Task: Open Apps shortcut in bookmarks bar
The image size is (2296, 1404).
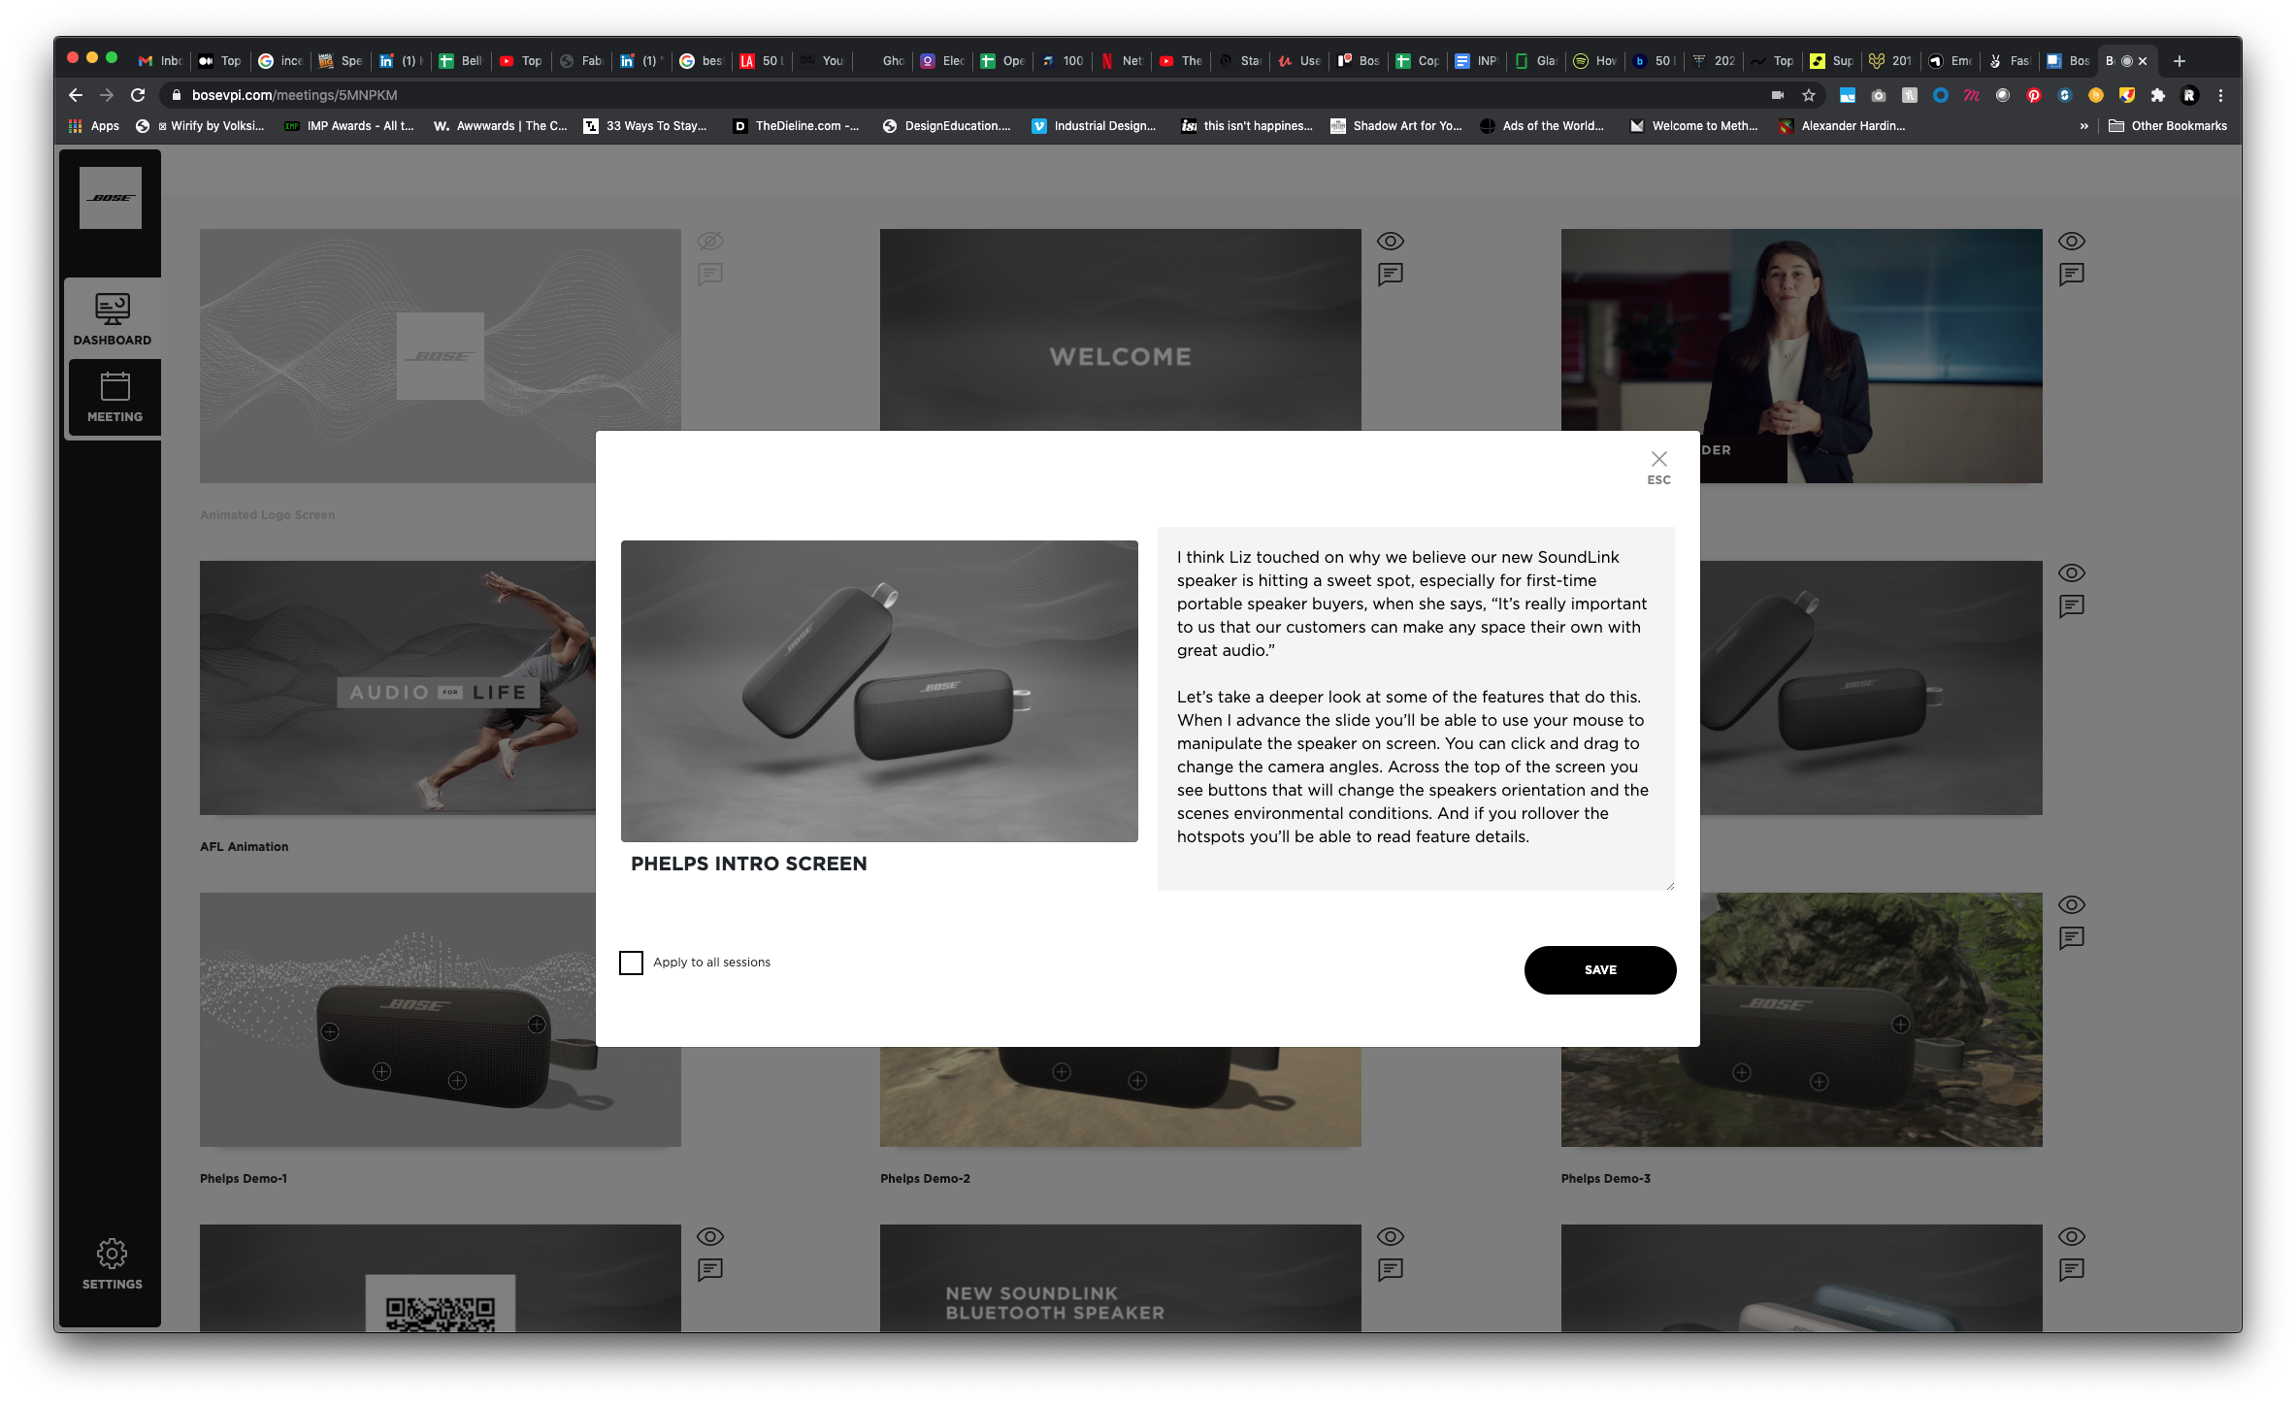Action: coord(94,126)
